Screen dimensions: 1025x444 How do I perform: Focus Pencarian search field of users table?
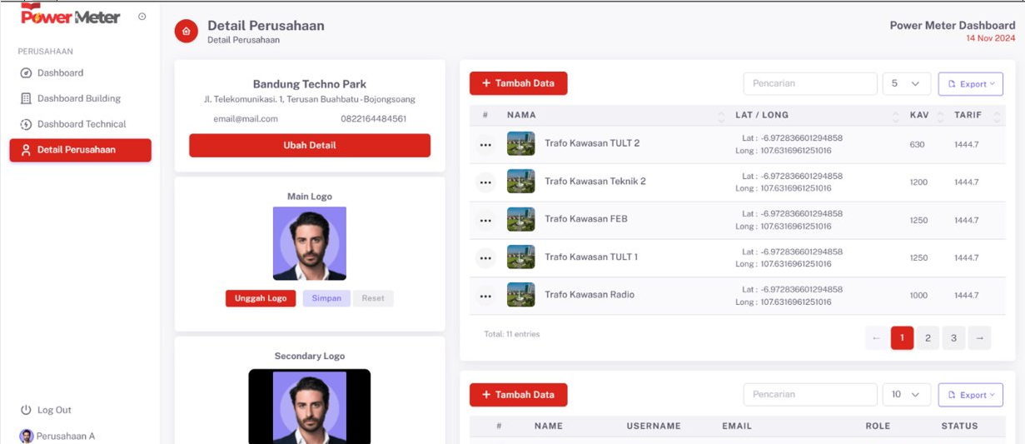pyautogui.click(x=810, y=395)
